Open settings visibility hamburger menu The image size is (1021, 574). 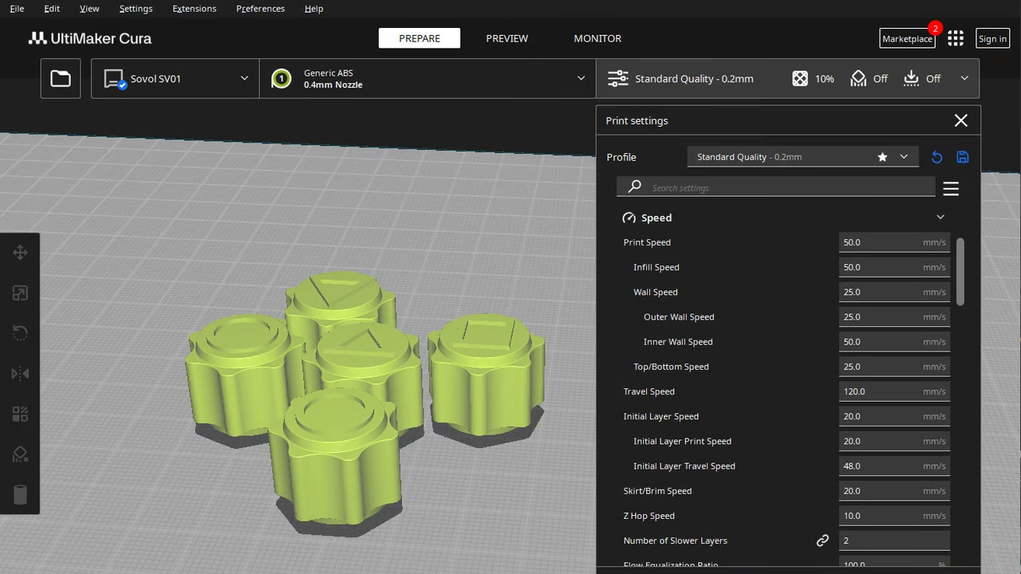coord(951,188)
